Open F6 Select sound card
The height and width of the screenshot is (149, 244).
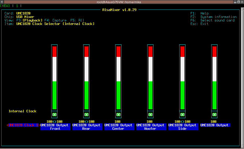point(212,20)
